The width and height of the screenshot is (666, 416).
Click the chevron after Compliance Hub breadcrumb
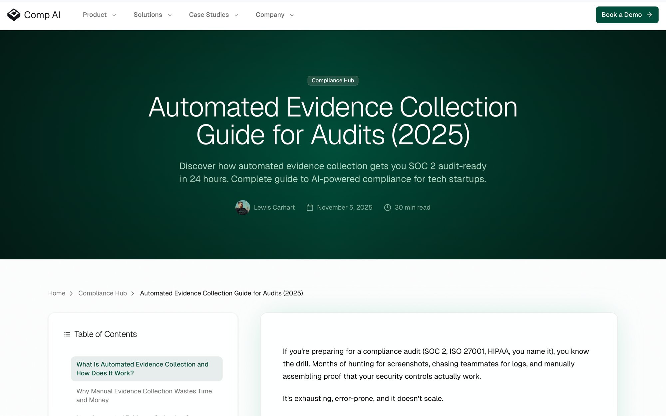coord(134,294)
